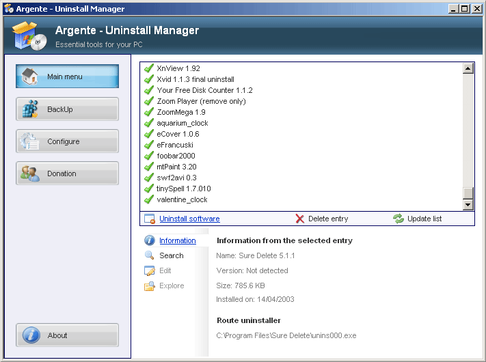Click green checkmark beside swf2avi 0.3
This screenshot has width=486, height=362.
point(149,178)
